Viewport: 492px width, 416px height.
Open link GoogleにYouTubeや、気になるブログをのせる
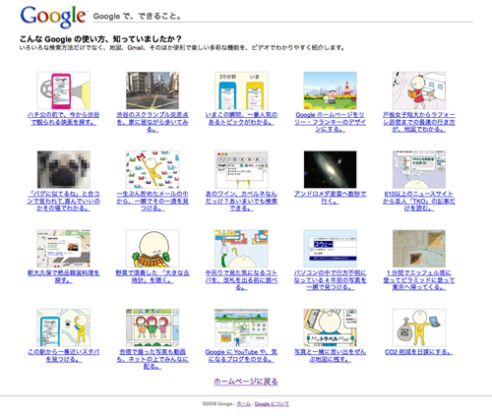[241, 355]
